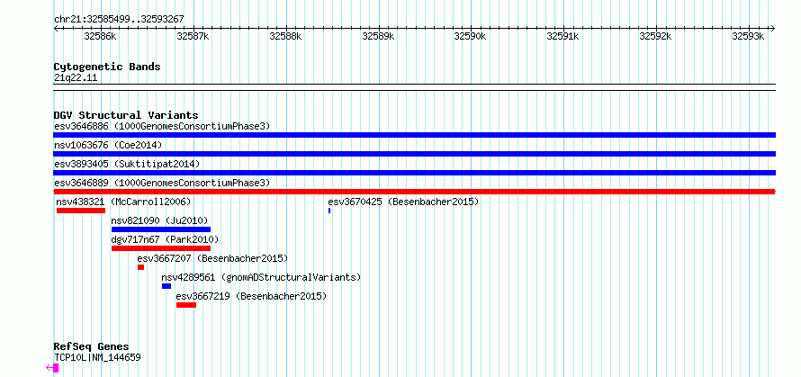The width and height of the screenshot is (801, 377).
Task: Click the 32587k ruler tick label
Action: [193, 36]
